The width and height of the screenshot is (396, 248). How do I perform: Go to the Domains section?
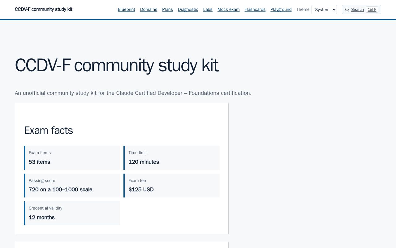click(x=148, y=10)
